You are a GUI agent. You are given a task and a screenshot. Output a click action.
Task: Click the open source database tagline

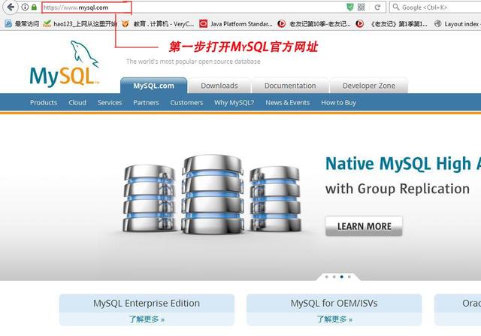tap(193, 62)
